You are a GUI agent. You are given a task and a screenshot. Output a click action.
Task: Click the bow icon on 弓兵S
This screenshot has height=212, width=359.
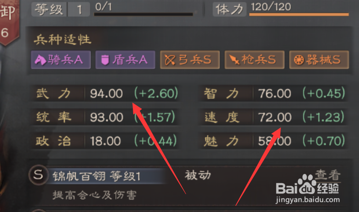pos(170,60)
